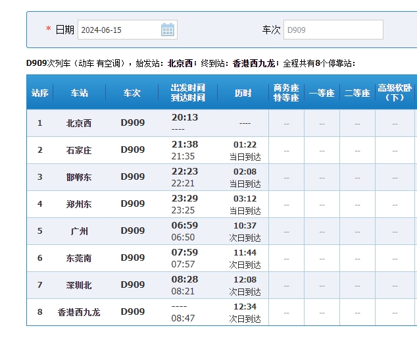Click the 商务座 特等座 column header
This screenshot has height=351, width=417.
coord(286,93)
